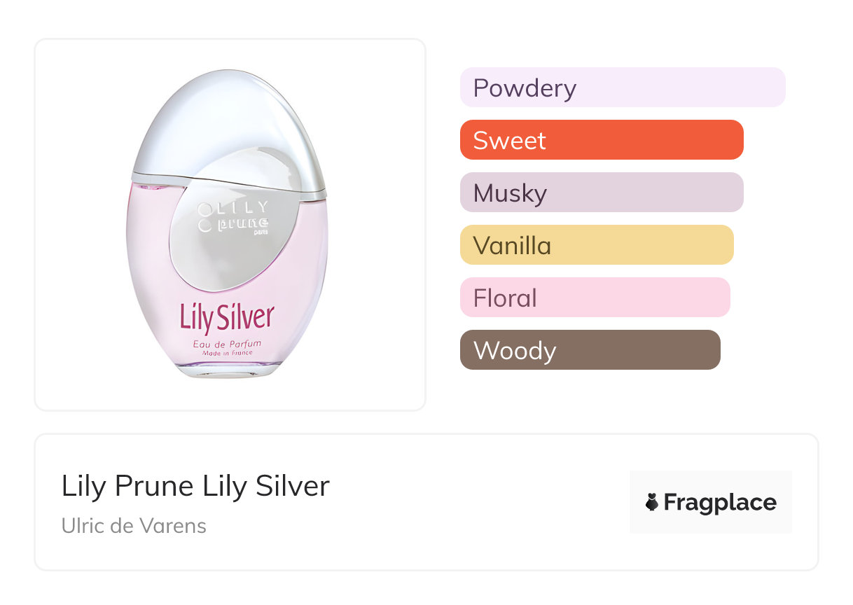Open the Ulric de Varens brand link

pos(134,526)
